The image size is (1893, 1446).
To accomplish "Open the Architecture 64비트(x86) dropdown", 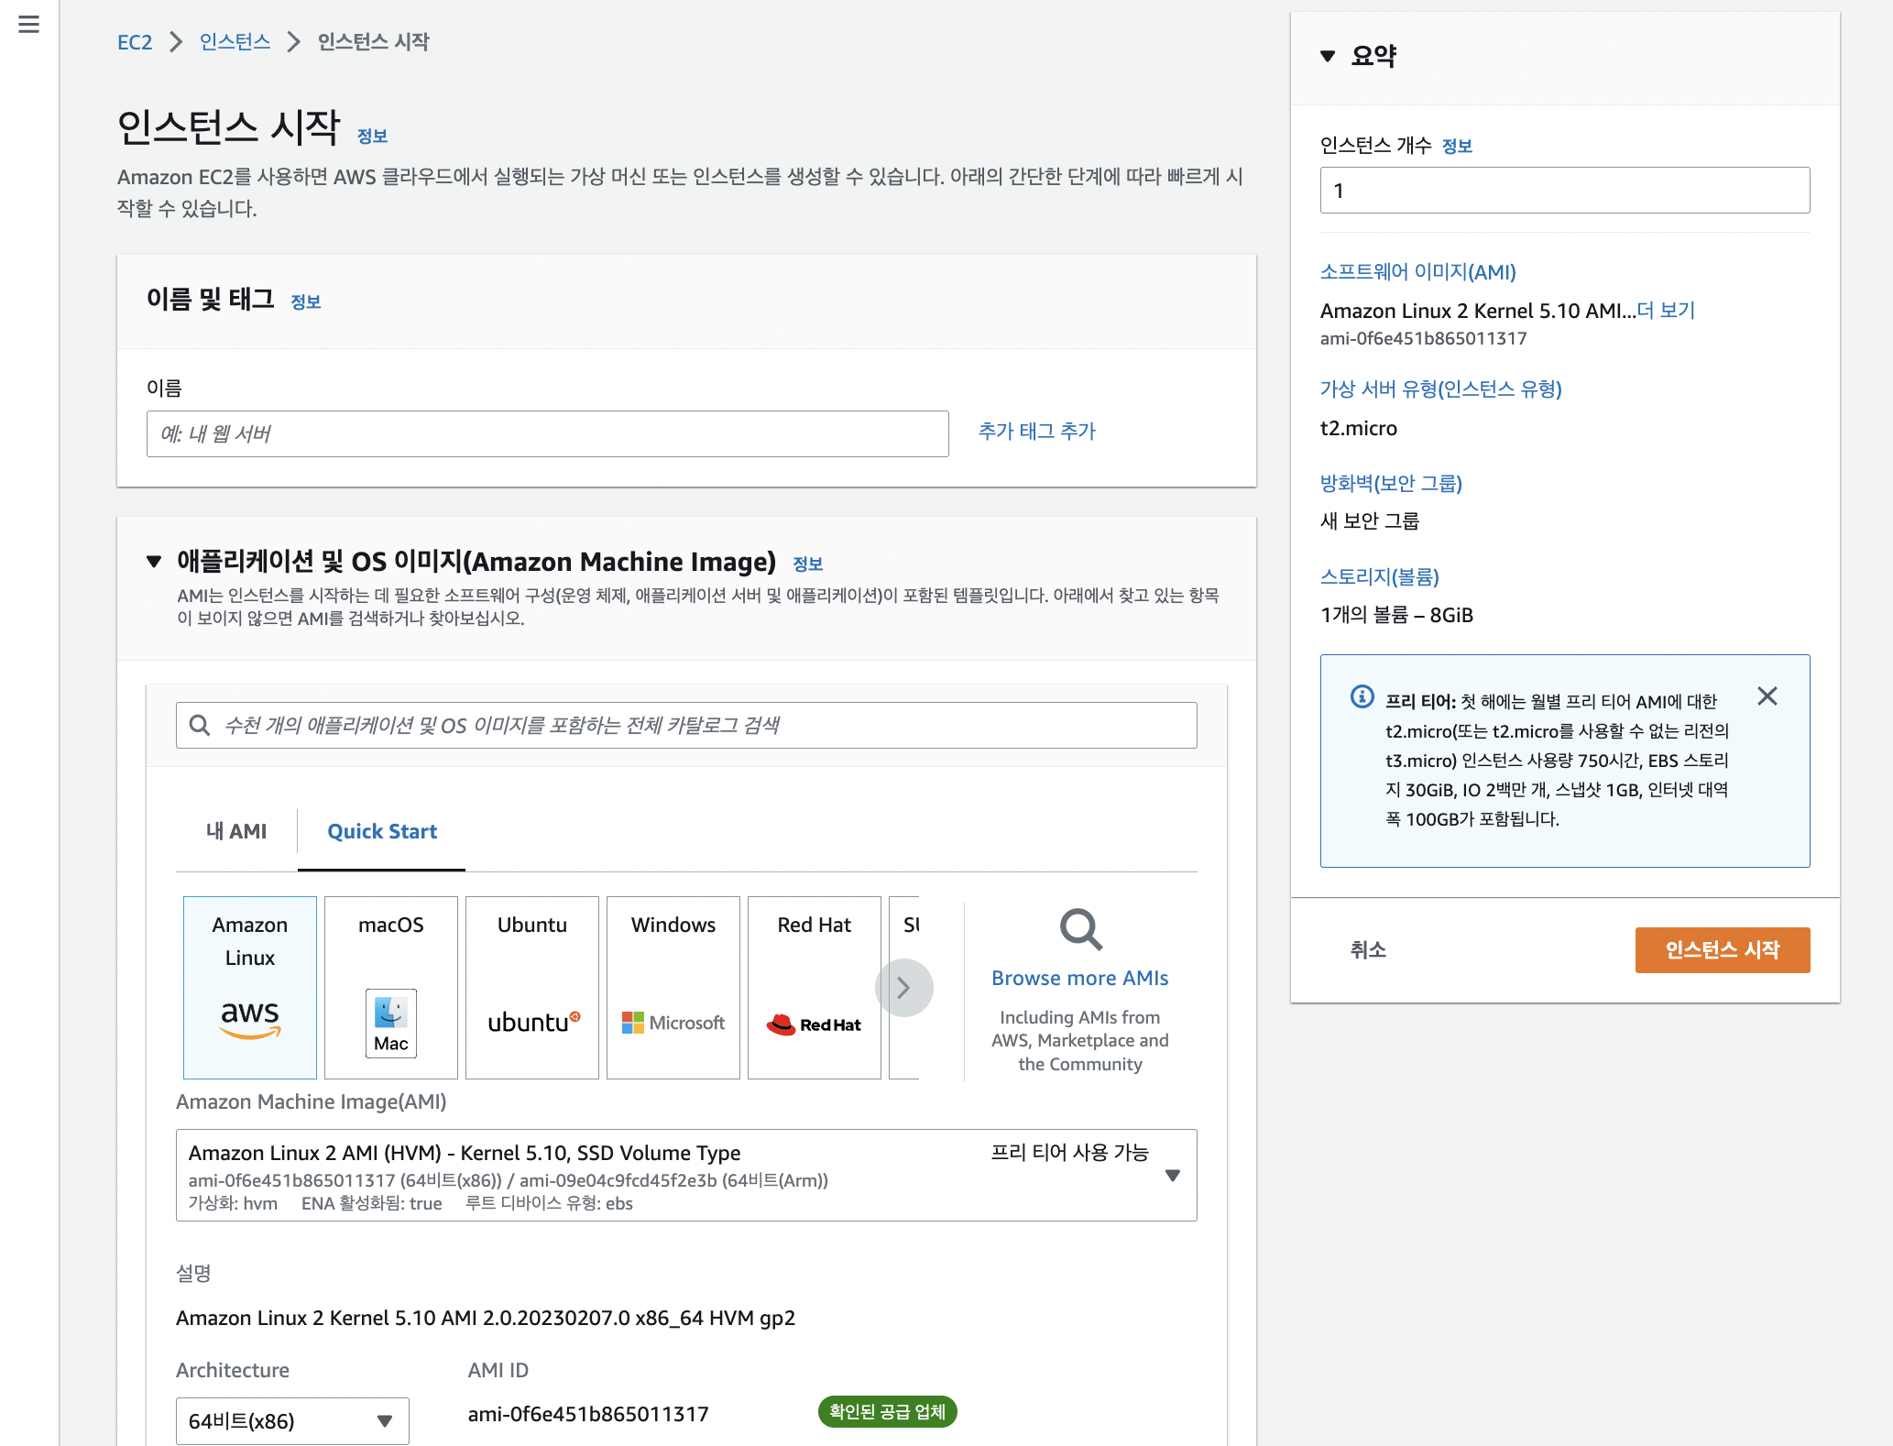I will coord(292,1420).
